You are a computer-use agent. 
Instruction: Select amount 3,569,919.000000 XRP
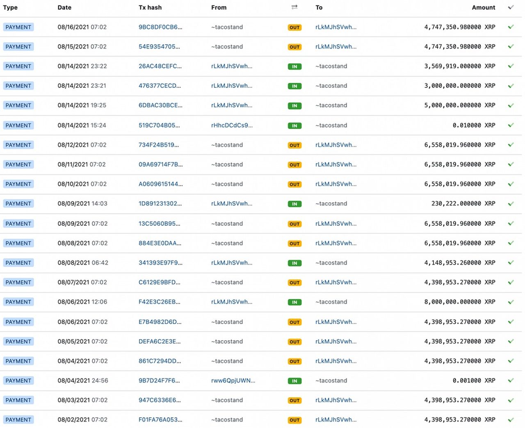pyautogui.click(x=460, y=66)
